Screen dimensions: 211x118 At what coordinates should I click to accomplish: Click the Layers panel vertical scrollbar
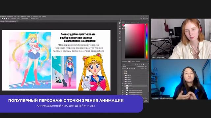point(148,82)
